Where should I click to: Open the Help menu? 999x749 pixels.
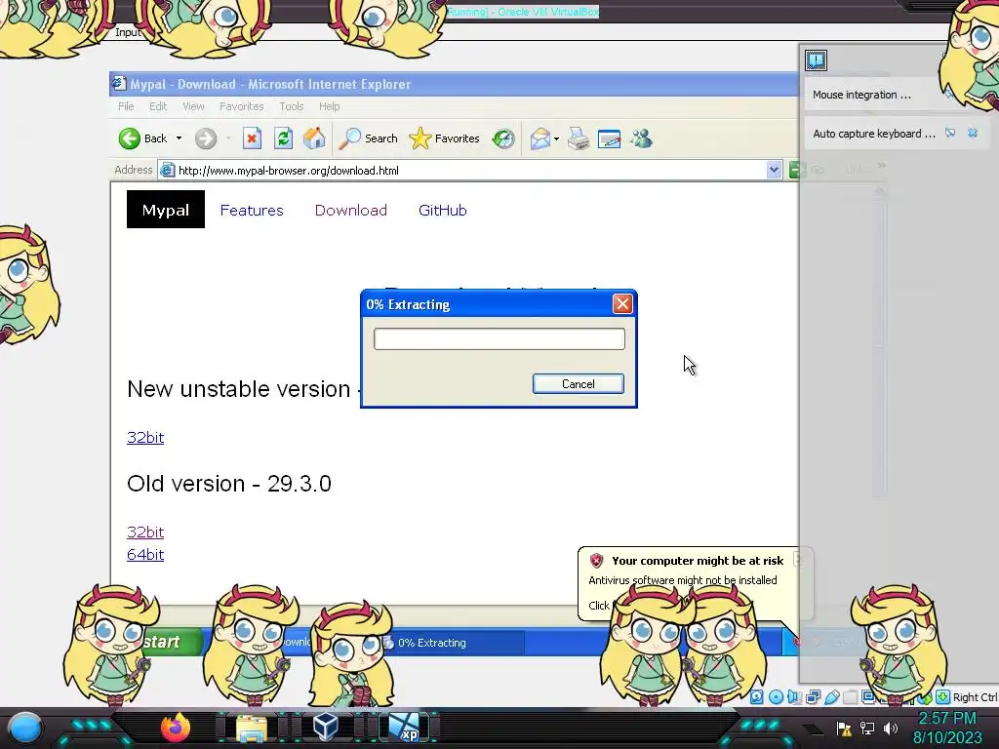[x=330, y=106]
